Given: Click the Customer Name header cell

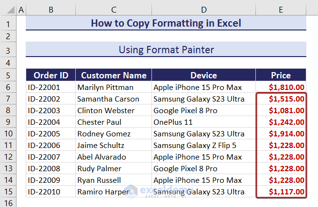Looking at the screenshot, I should coord(114,75).
